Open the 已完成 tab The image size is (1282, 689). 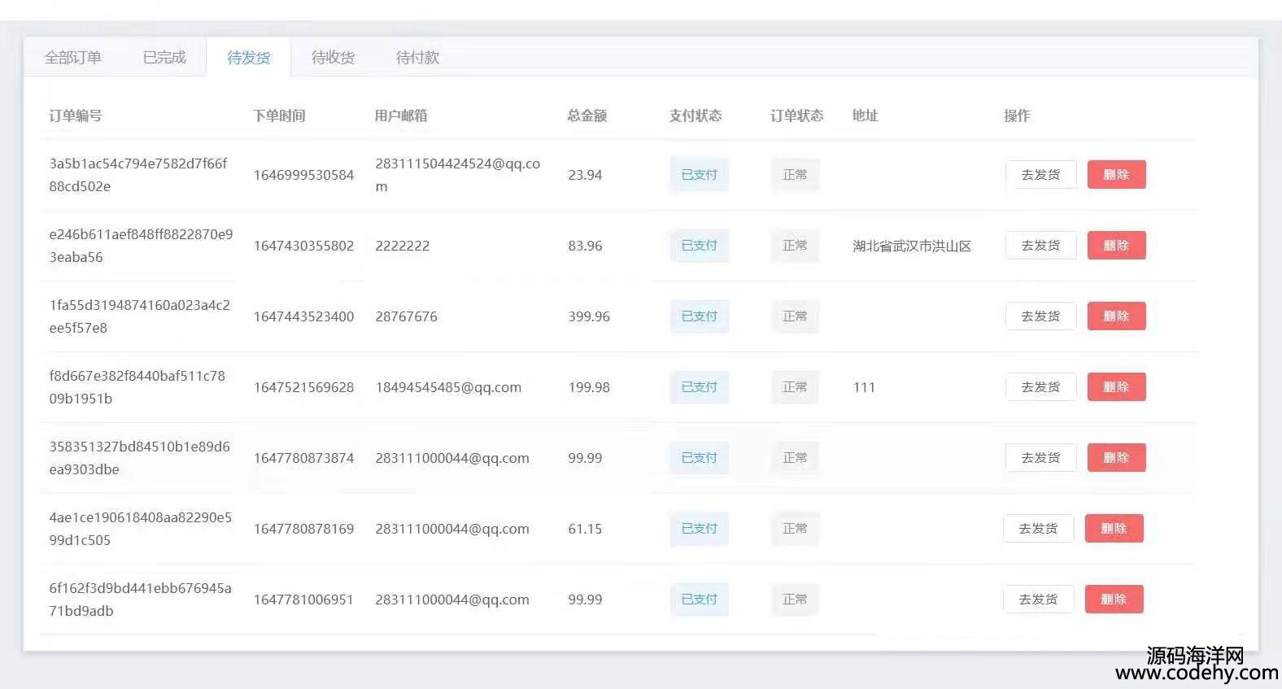point(164,58)
